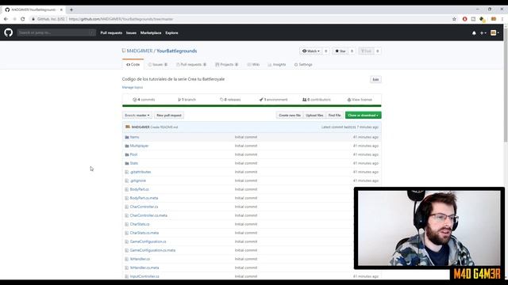Open Explore in top navigation
The image size is (508, 285).
point(171,33)
